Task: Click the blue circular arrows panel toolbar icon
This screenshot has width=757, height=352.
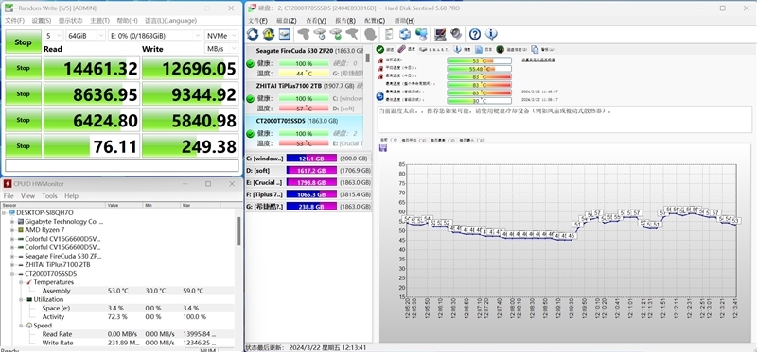Action: pyautogui.click(x=406, y=34)
